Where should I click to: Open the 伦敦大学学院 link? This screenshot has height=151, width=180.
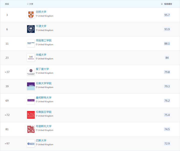point(43,83)
